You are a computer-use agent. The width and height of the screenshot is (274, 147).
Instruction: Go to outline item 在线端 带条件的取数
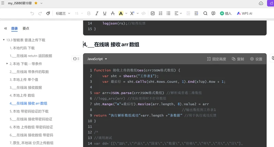pyautogui.click(x=29, y=72)
